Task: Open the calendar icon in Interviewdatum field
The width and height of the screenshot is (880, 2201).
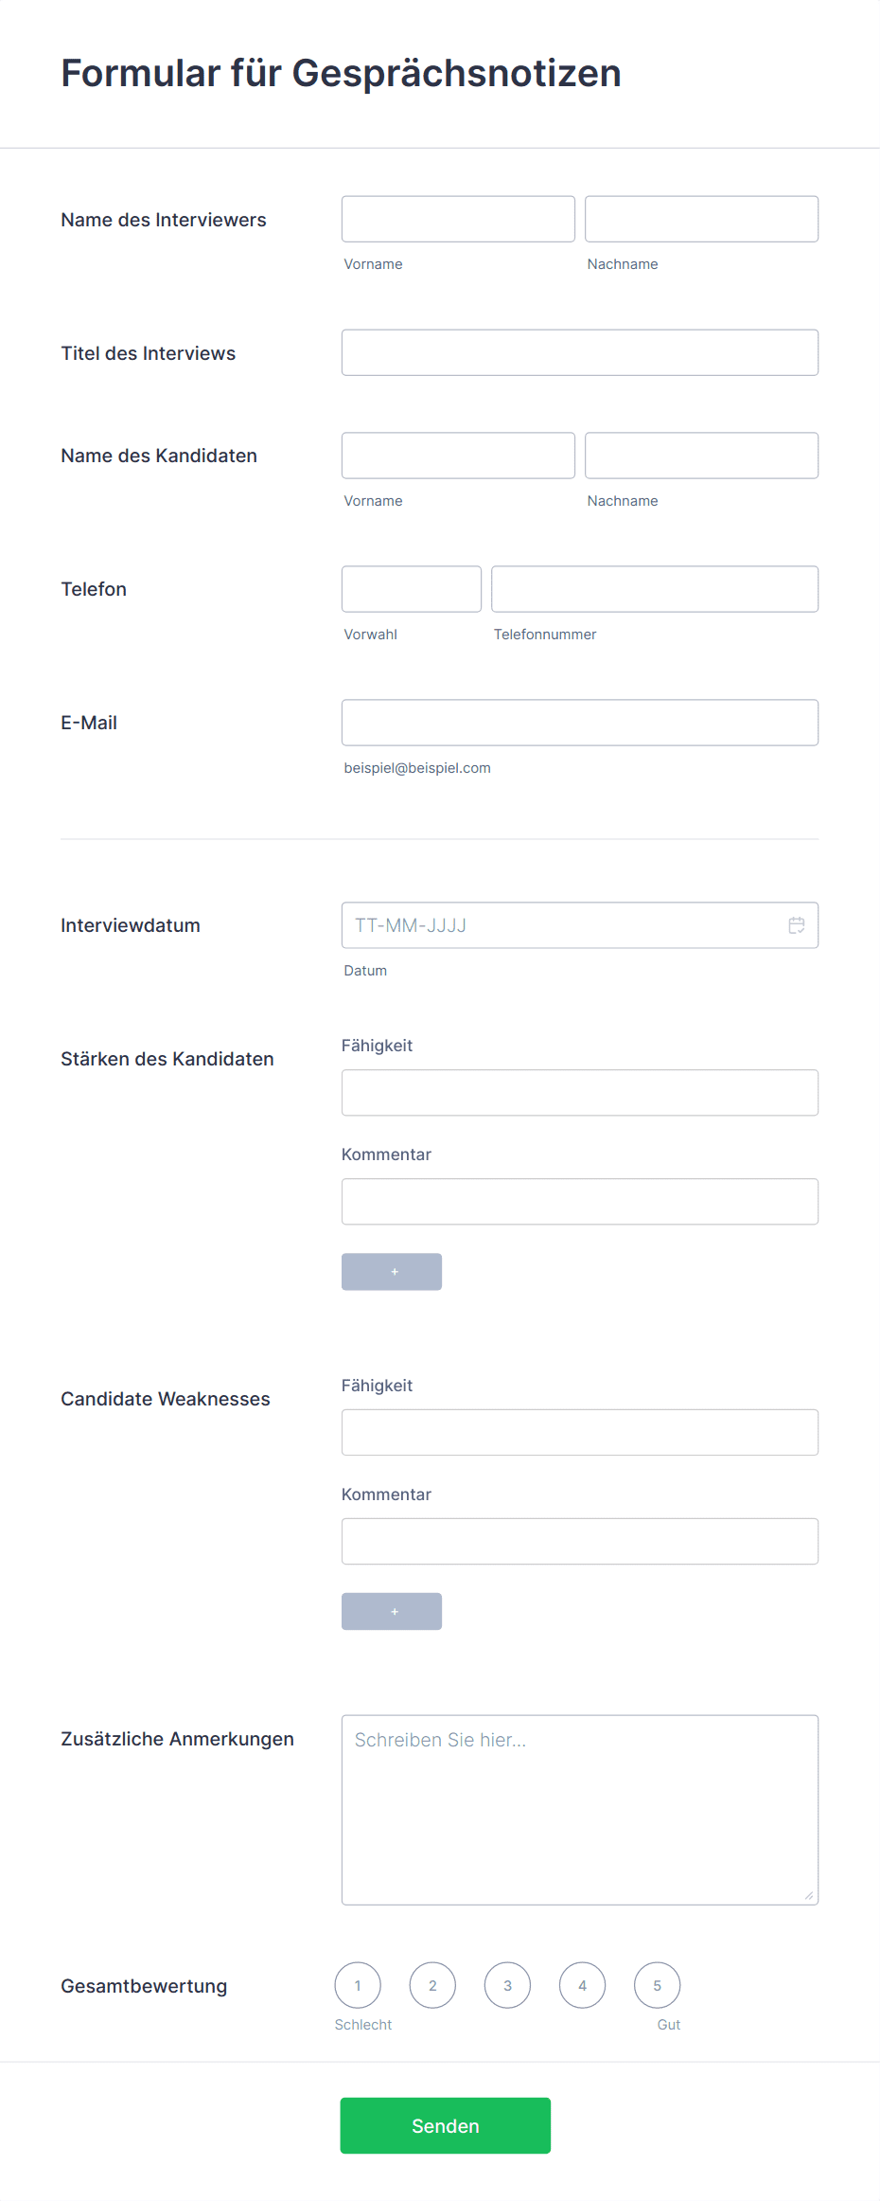Action: tap(797, 925)
